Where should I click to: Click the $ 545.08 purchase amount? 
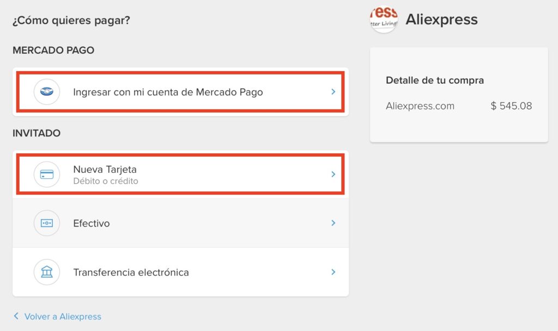(511, 106)
